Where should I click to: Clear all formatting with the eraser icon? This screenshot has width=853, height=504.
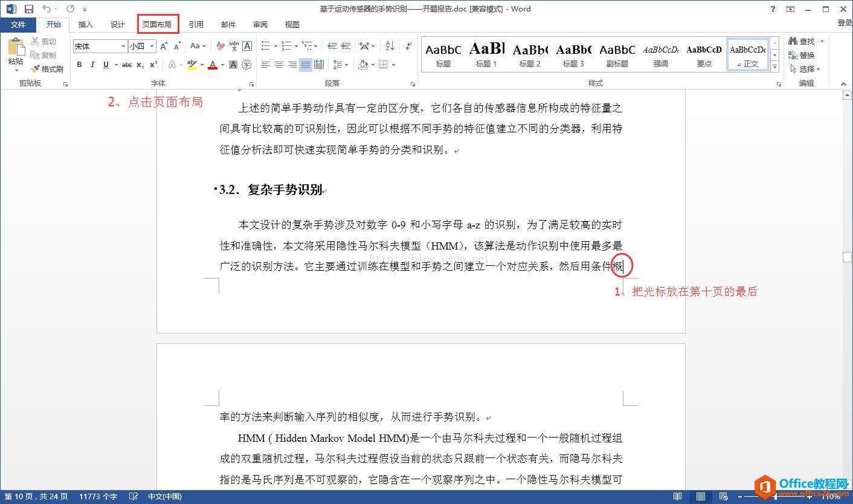click(220, 46)
